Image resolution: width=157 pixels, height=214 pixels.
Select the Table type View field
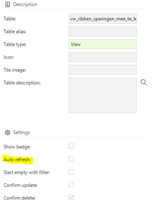pyautogui.click(x=103, y=44)
